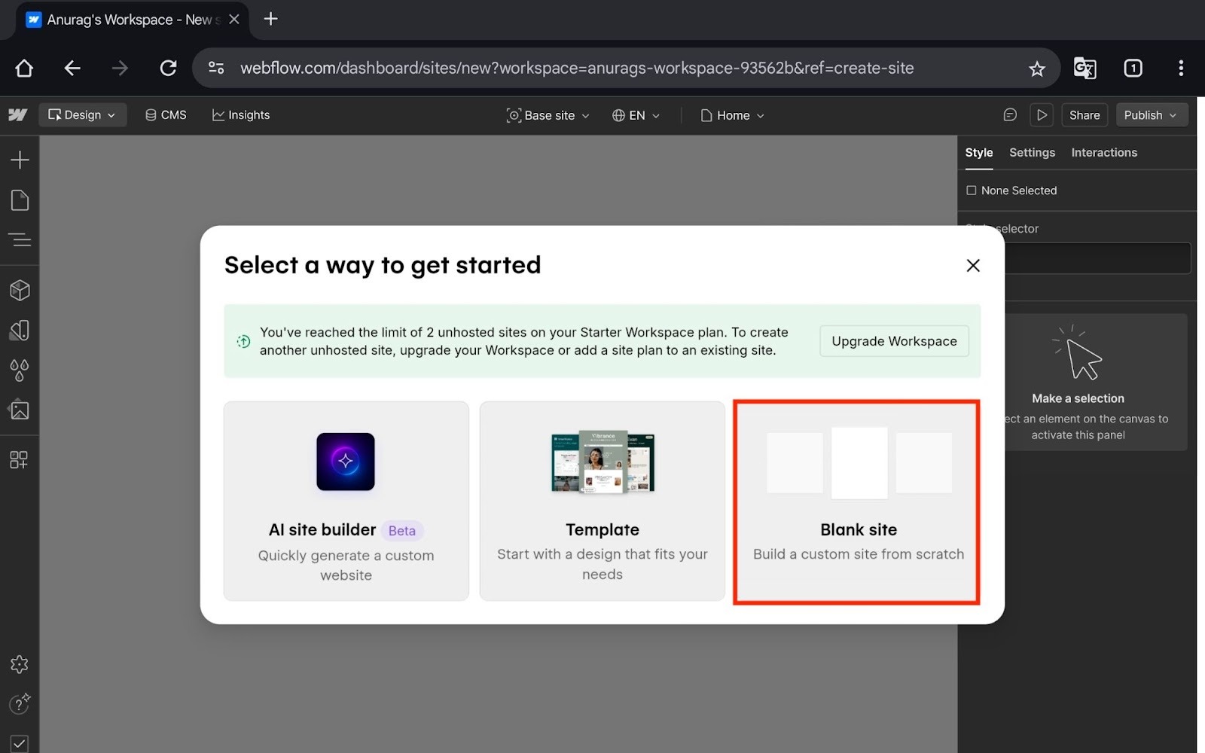Viewport: 1205px width, 753px height.
Task: Click the Share button
Action: [1084, 115]
